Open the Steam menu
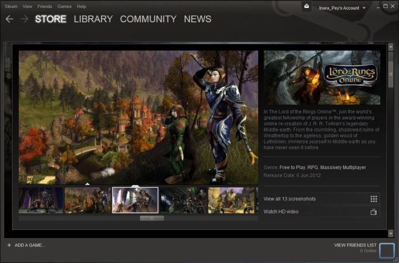The height and width of the screenshot is (263, 399). click(11, 6)
